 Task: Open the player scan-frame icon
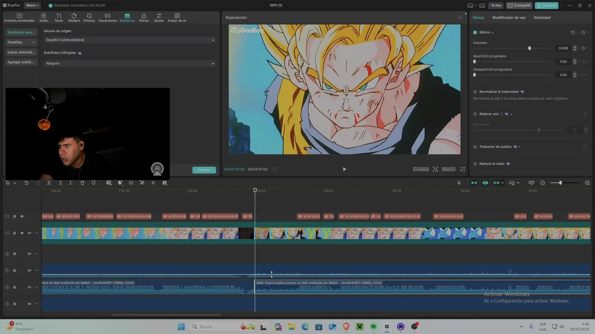pyautogui.click(x=436, y=169)
